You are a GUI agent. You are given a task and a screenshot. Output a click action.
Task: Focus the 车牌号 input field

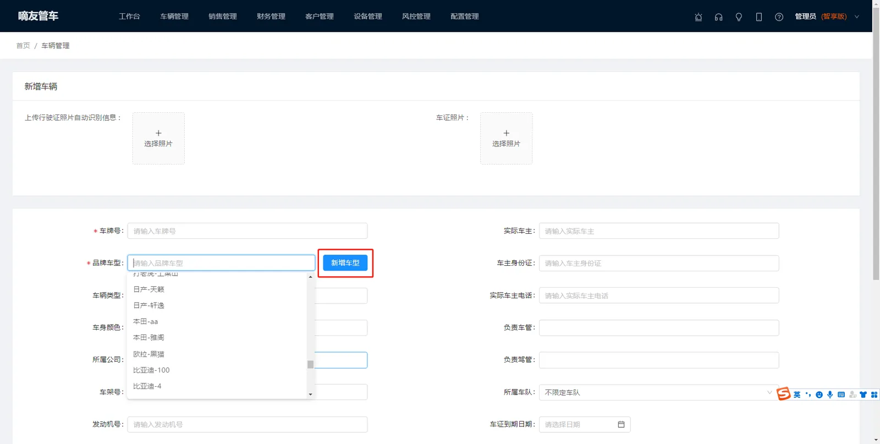coord(248,231)
